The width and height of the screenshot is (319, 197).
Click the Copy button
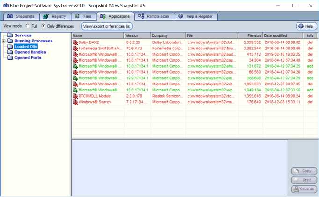coord(304,171)
